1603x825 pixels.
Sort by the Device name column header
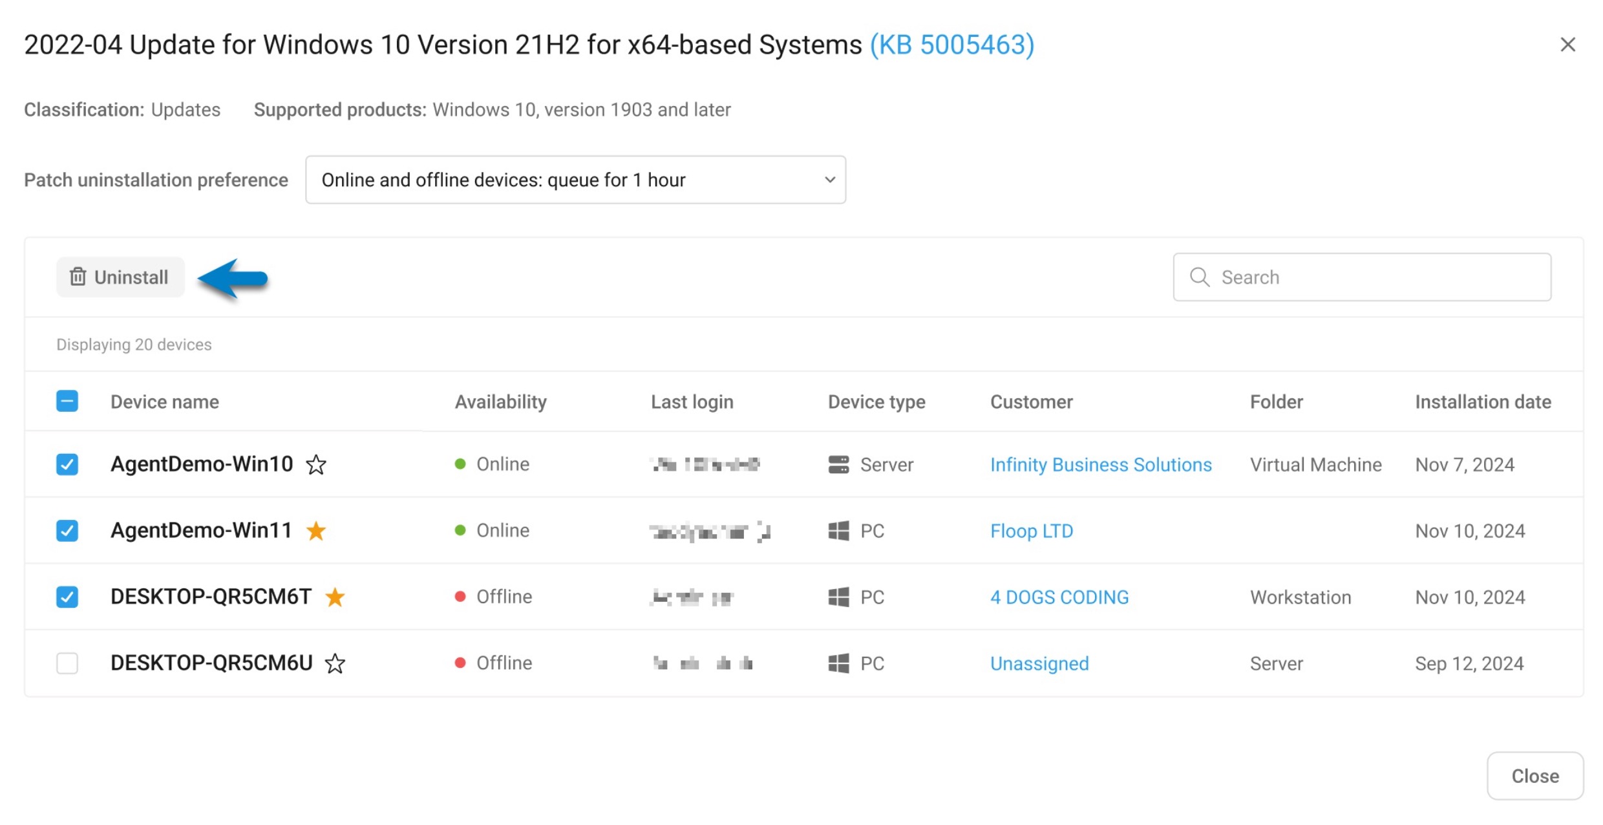(165, 402)
